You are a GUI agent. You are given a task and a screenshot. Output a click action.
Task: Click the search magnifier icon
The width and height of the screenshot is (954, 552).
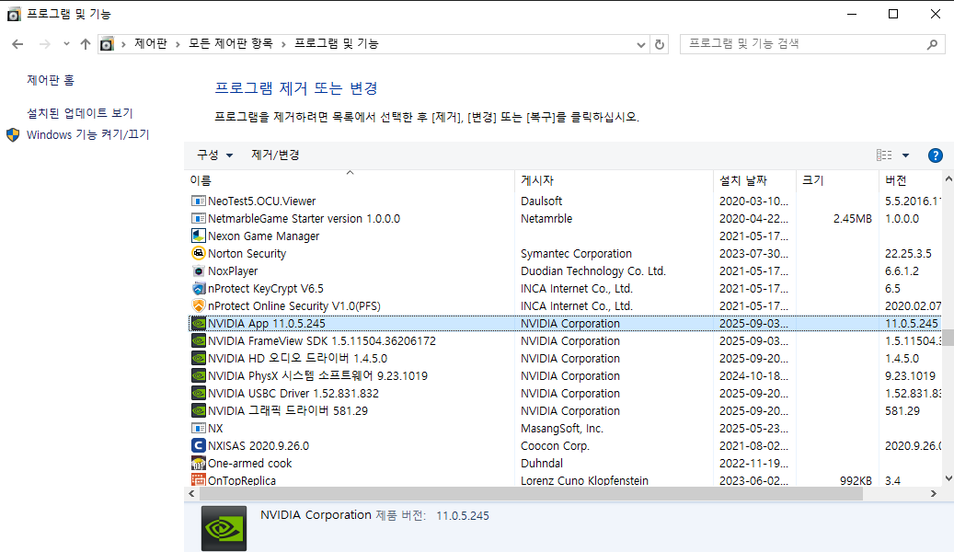[x=932, y=44]
